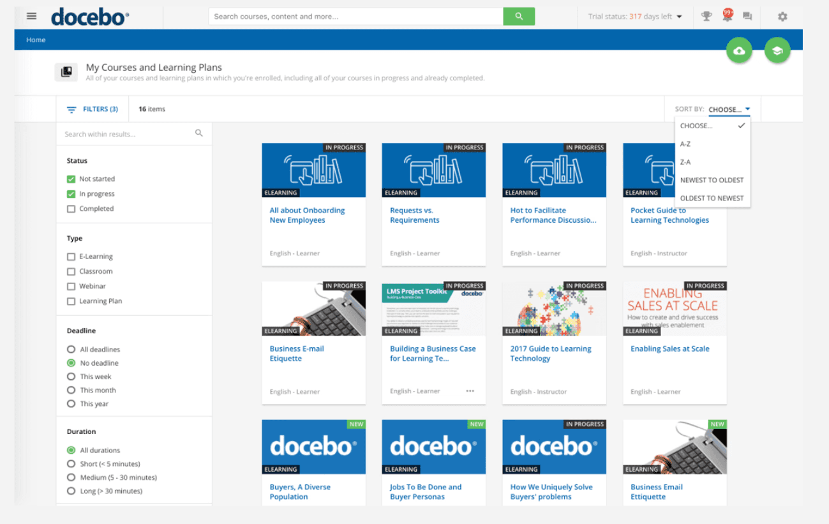Uncheck the In progress status checkbox
The image size is (829, 524).
pos(71,193)
